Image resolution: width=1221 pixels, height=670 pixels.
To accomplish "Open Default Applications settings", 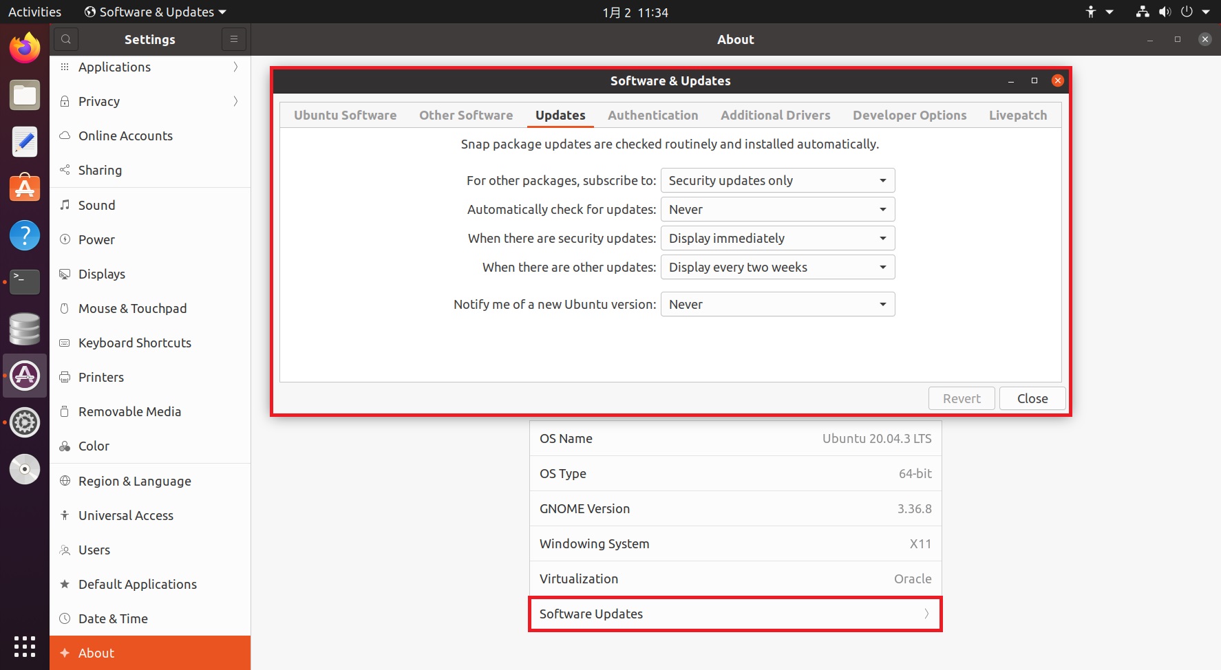I will (x=150, y=584).
